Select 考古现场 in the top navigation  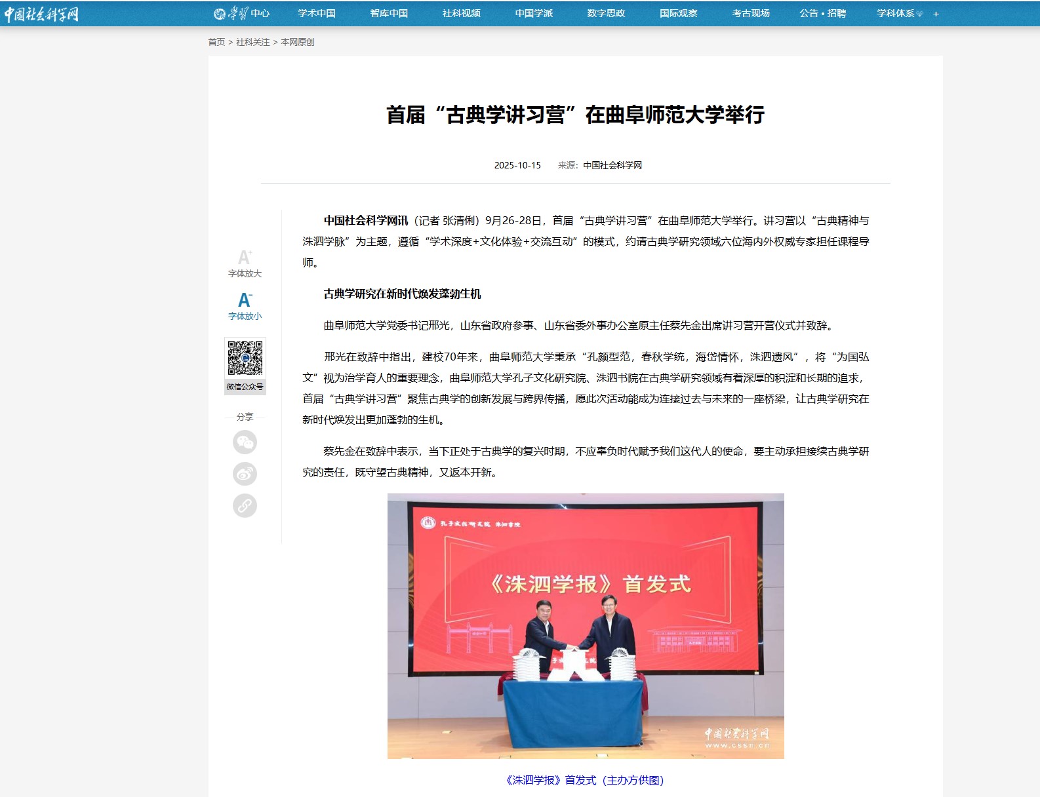coord(751,13)
